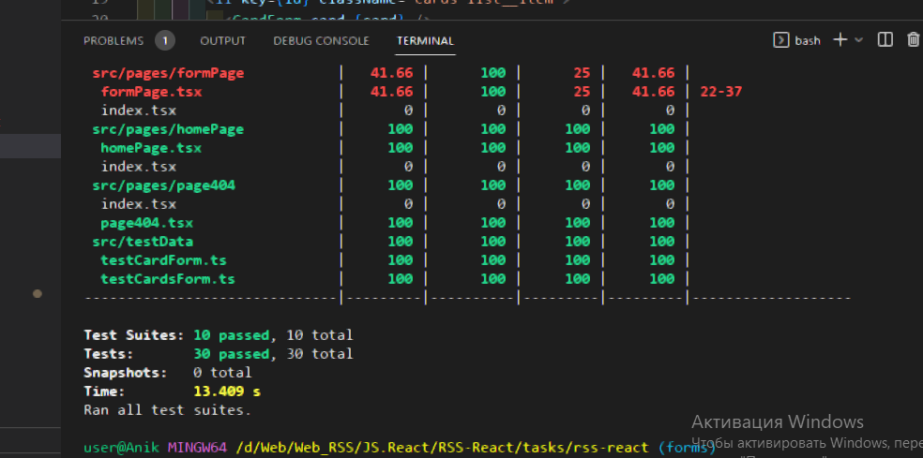Click the index.tsx row under formPage.tsx
This screenshot has width=923, height=458.
138,111
